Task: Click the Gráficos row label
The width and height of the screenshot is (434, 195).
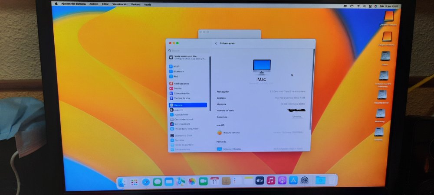Action: point(221,98)
